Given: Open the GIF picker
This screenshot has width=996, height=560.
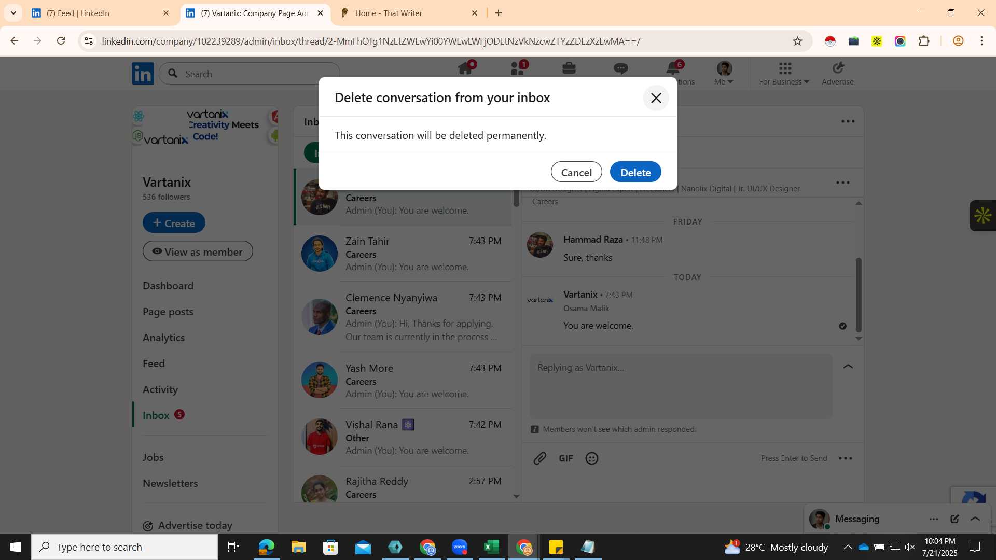Looking at the screenshot, I should pyautogui.click(x=566, y=458).
